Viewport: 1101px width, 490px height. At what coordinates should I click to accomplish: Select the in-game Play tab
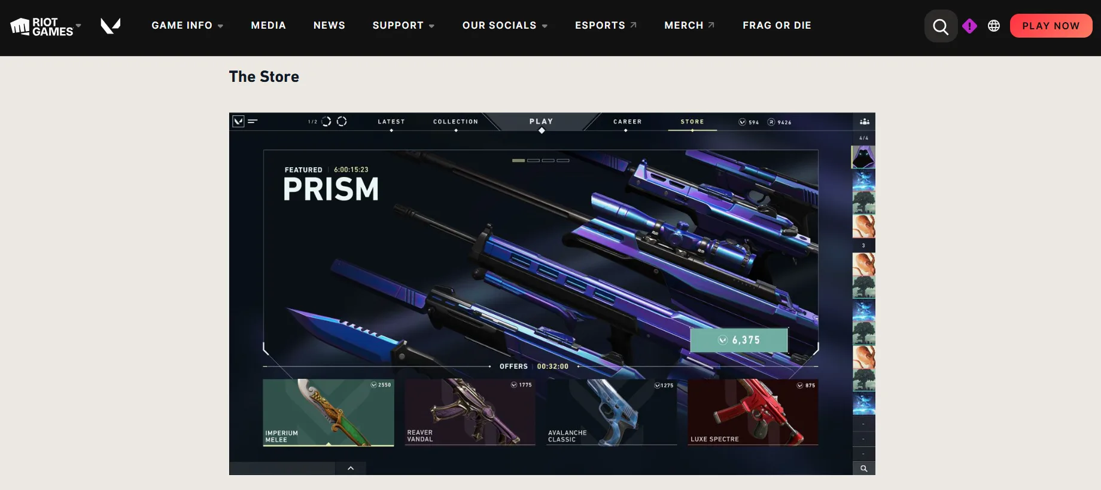[542, 121]
